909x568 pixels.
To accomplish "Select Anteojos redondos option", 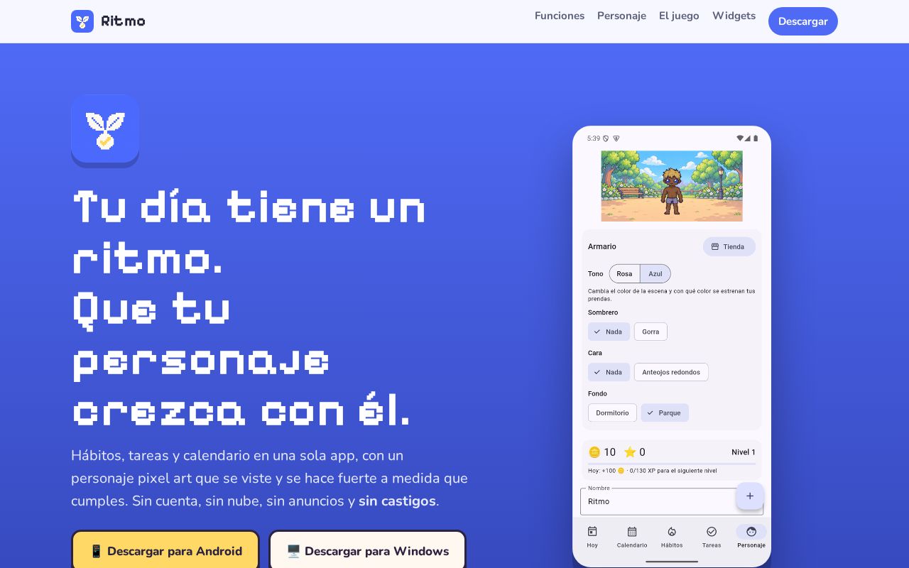I will pyautogui.click(x=671, y=372).
